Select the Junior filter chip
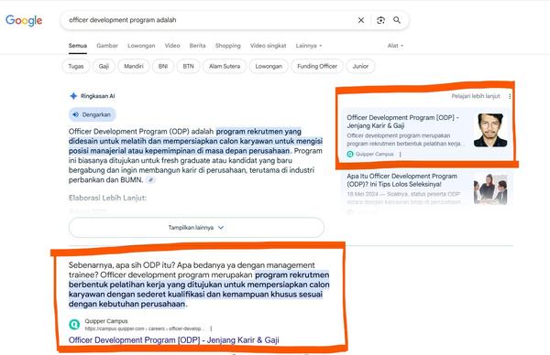 point(360,66)
